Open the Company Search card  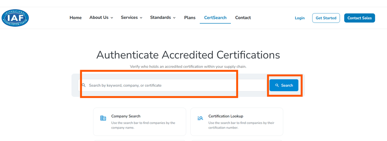(139, 121)
